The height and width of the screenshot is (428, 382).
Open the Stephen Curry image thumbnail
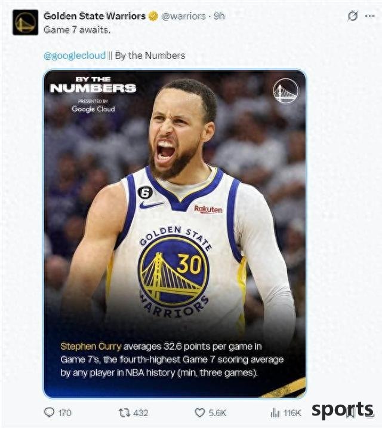(175, 234)
